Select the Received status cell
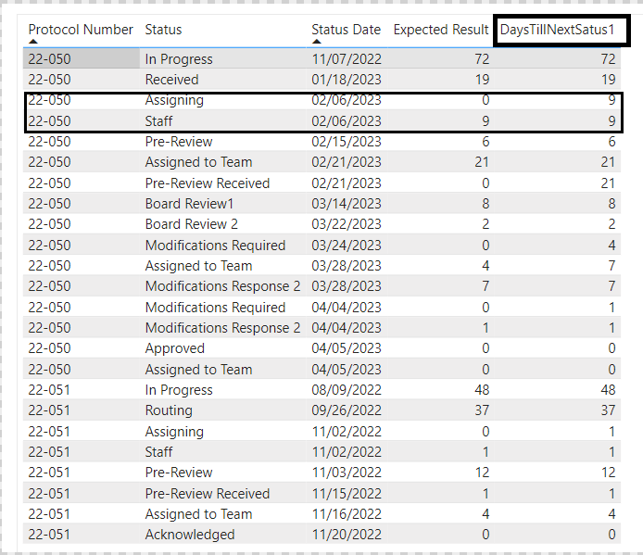 click(171, 80)
